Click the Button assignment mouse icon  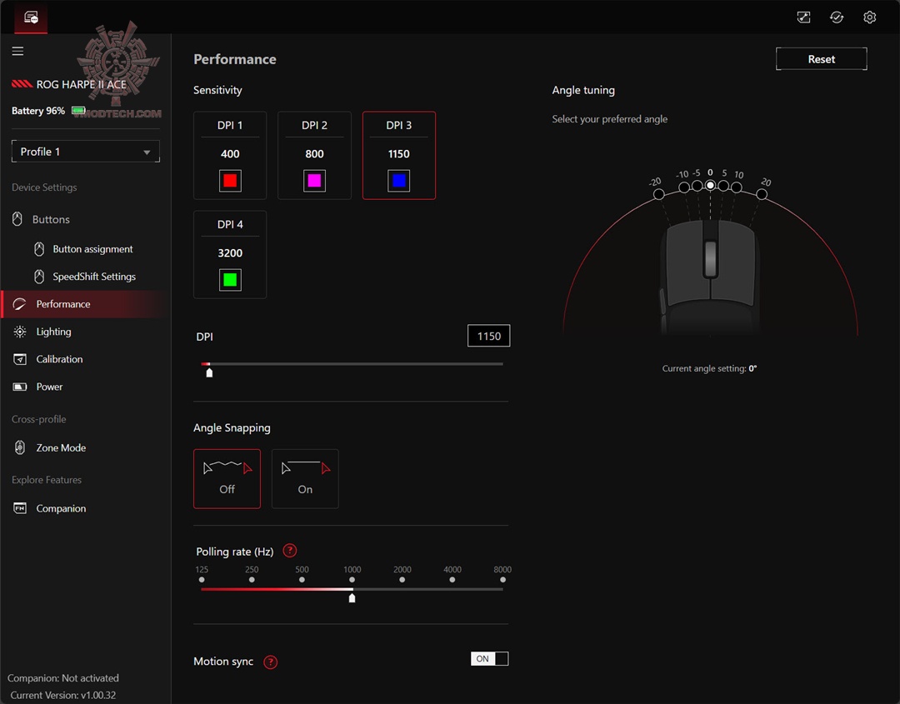click(39, 248)
